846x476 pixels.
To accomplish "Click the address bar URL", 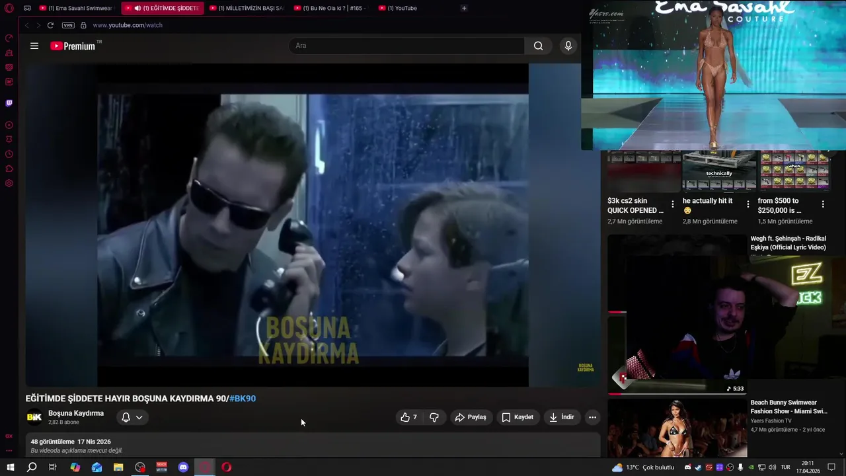I will tap(128, 25).
